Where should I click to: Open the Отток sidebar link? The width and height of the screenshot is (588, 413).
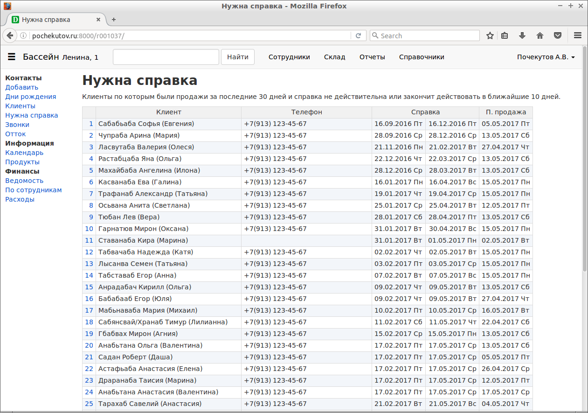[x=15, y=134]
